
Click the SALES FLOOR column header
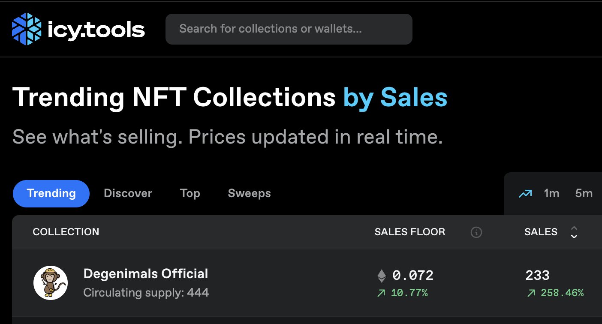pos(410,232)
